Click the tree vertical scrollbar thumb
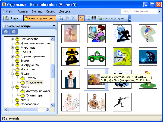 click(x=52, y=71)
